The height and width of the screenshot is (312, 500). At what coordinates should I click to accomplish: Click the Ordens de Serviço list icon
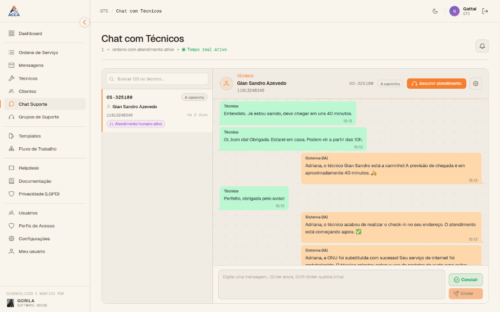coord(12,53)
